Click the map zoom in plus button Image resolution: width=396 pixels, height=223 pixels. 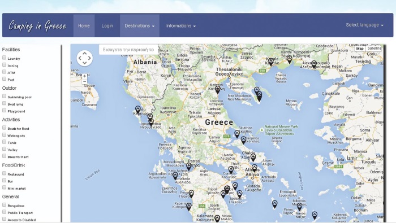click(x=85, y=76)
